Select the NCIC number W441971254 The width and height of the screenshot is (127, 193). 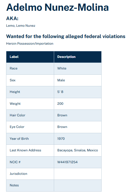pyautogui.click(x=67, y=162)
